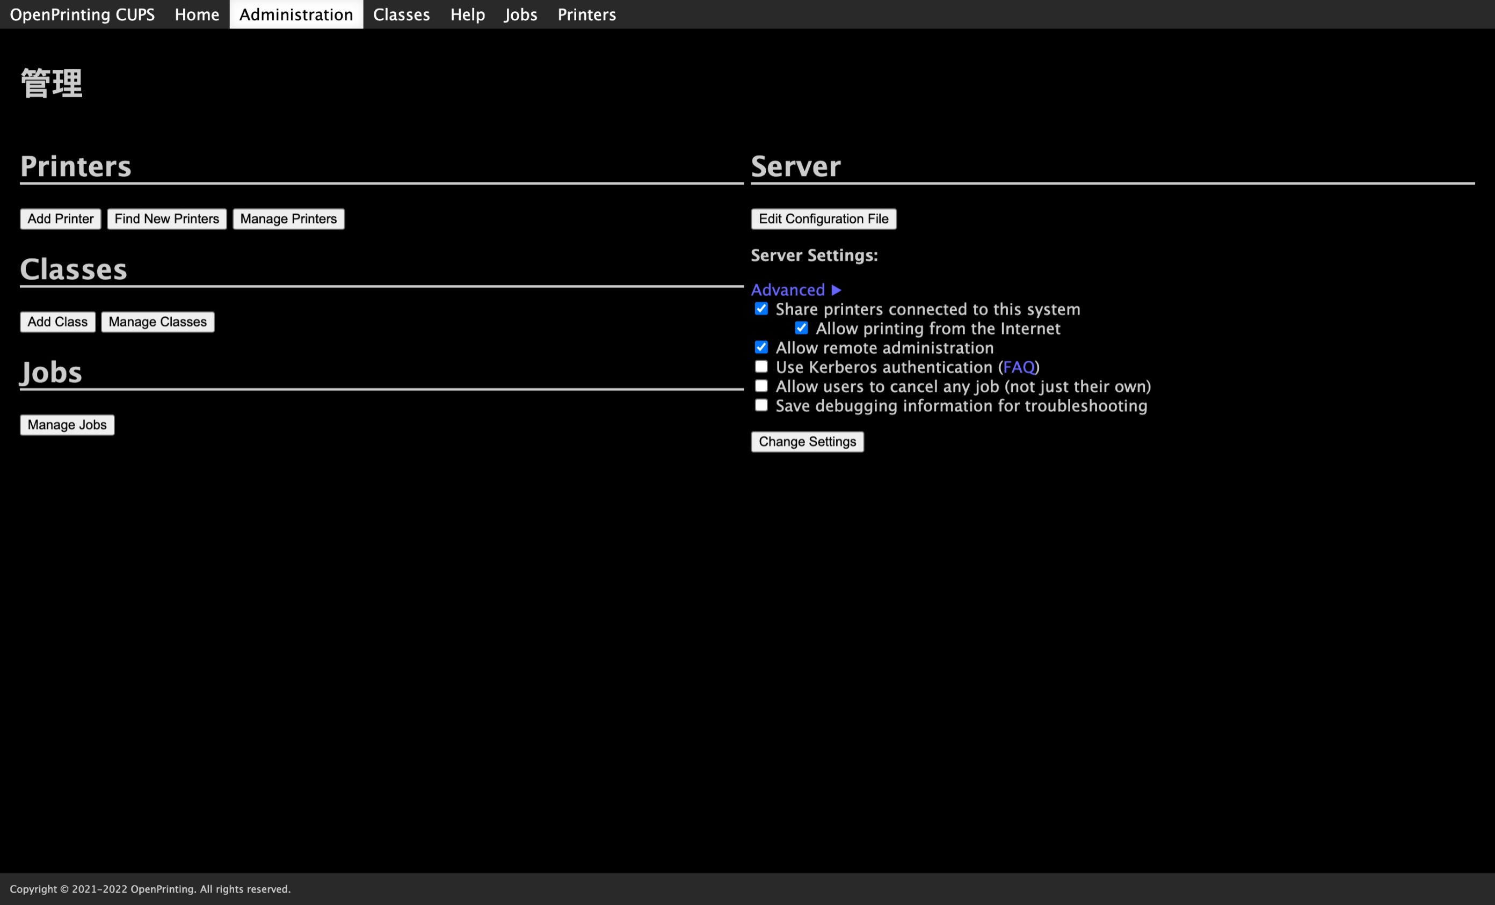1495x905 pixels.
Task: Enable Use Kerberos authentication
Action: (761, 367)
